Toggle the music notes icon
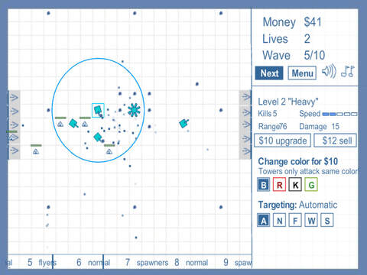Viewport: 367px width, 275px height. 348,71
